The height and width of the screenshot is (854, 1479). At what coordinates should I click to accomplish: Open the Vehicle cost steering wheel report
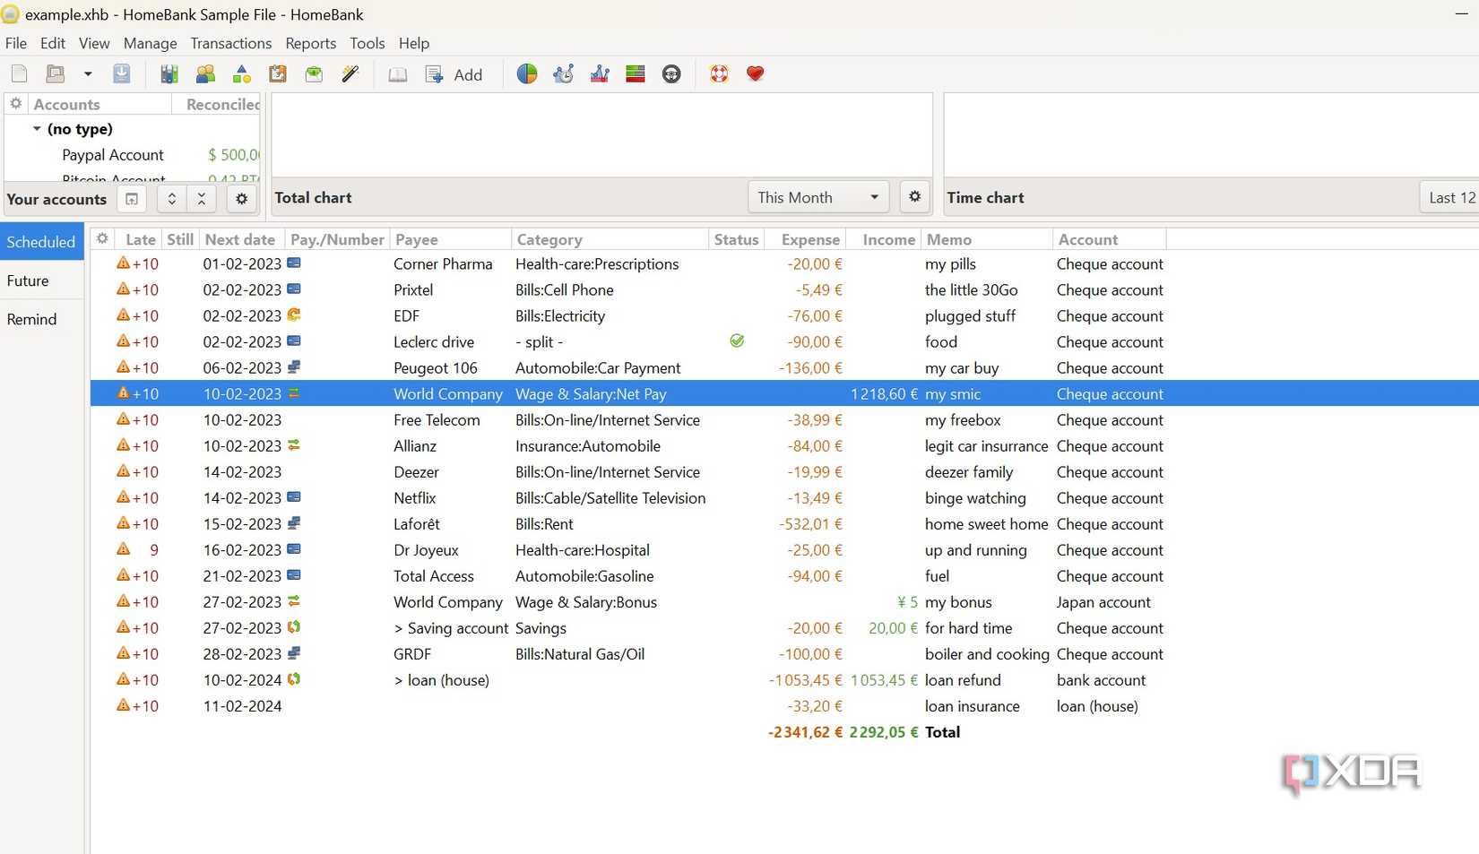[x=671, y=74]
